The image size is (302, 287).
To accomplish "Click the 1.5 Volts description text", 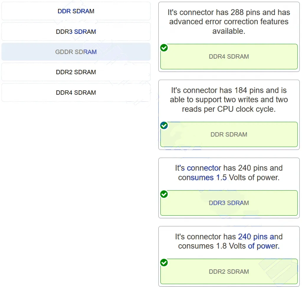I will click(x=229, y=177).
